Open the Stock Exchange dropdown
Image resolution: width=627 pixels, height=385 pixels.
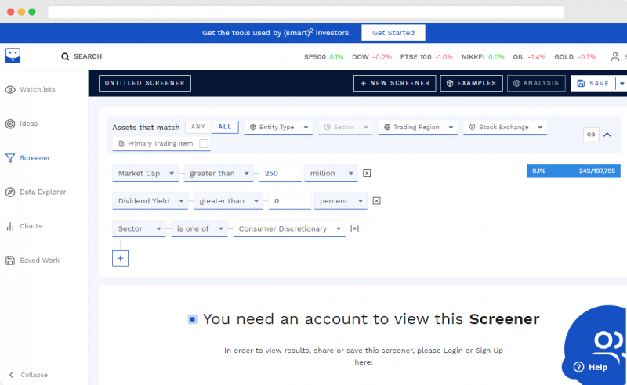click(505, 128)
